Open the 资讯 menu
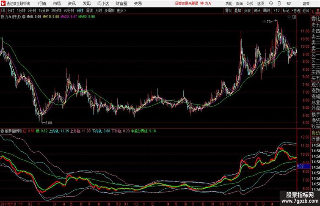This screenshot has width=320, height=206. [72, 3]
